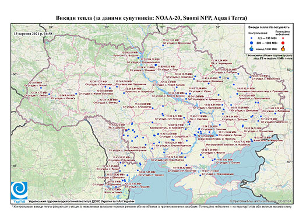Image resolution: width=303 pixels, height=215 pixels.
Task: Click the small red dot legend symbol
Action: (x=283, y=38)
